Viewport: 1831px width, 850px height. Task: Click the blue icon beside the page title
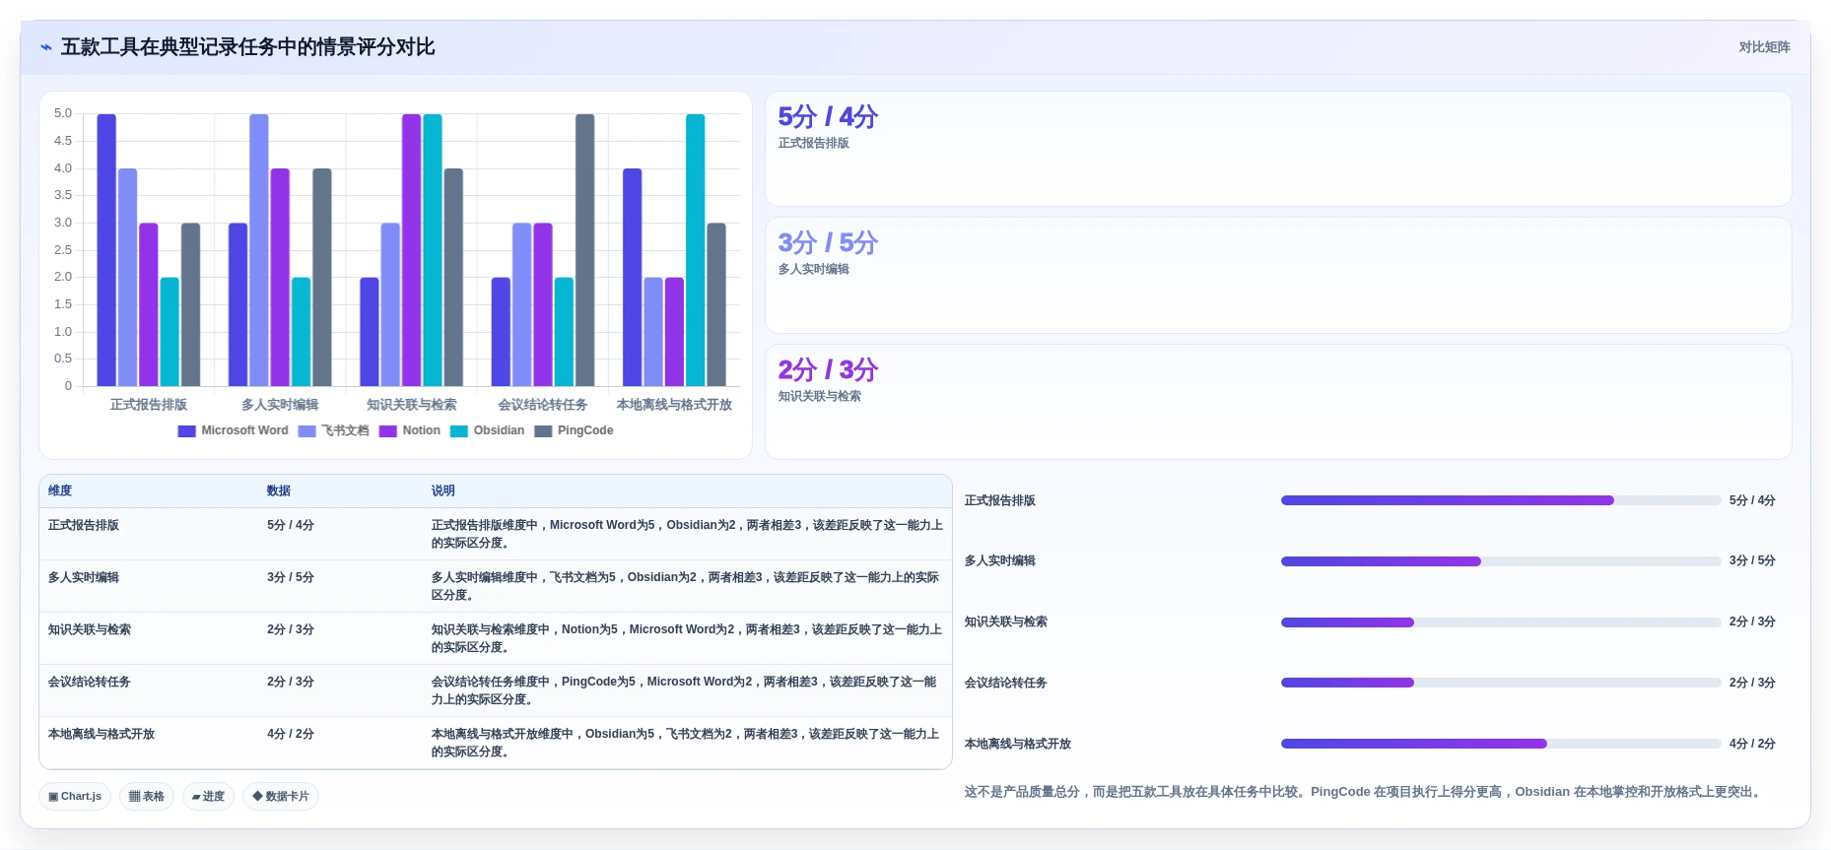tap(46, 47)
